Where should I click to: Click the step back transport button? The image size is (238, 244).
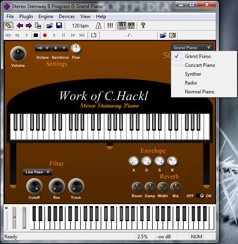27,35
